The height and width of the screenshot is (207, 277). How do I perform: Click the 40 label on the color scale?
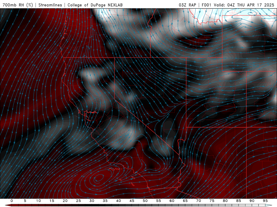[118, 201]
